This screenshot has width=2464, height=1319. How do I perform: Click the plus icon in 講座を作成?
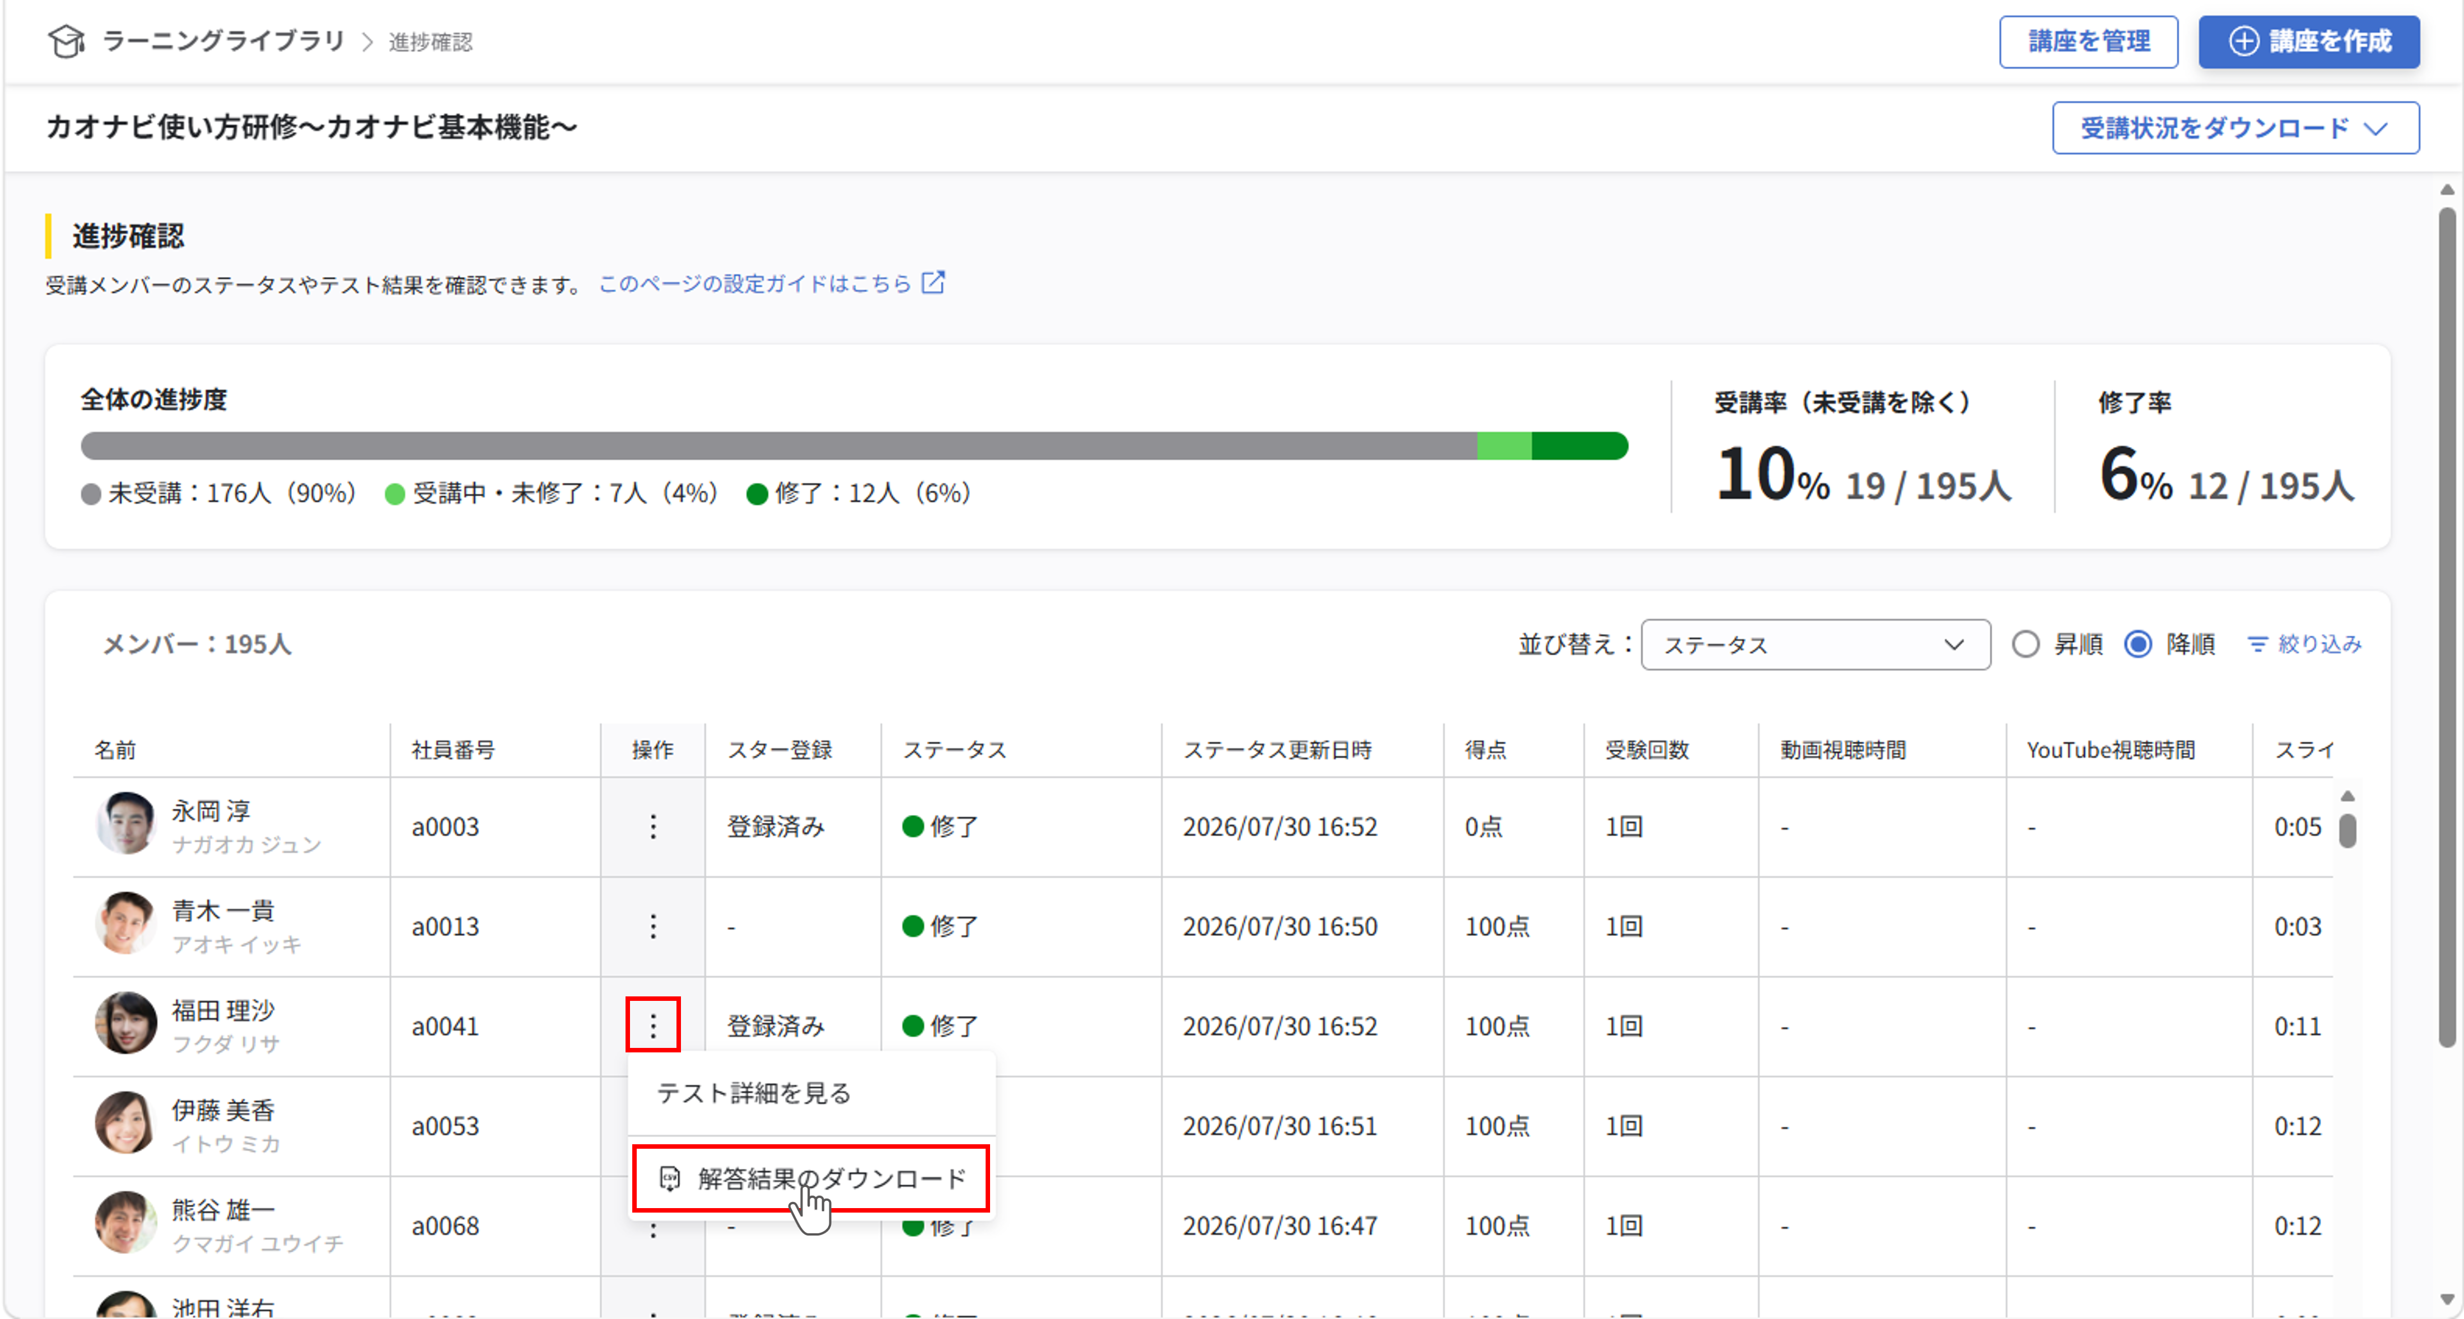[2244, 41]
